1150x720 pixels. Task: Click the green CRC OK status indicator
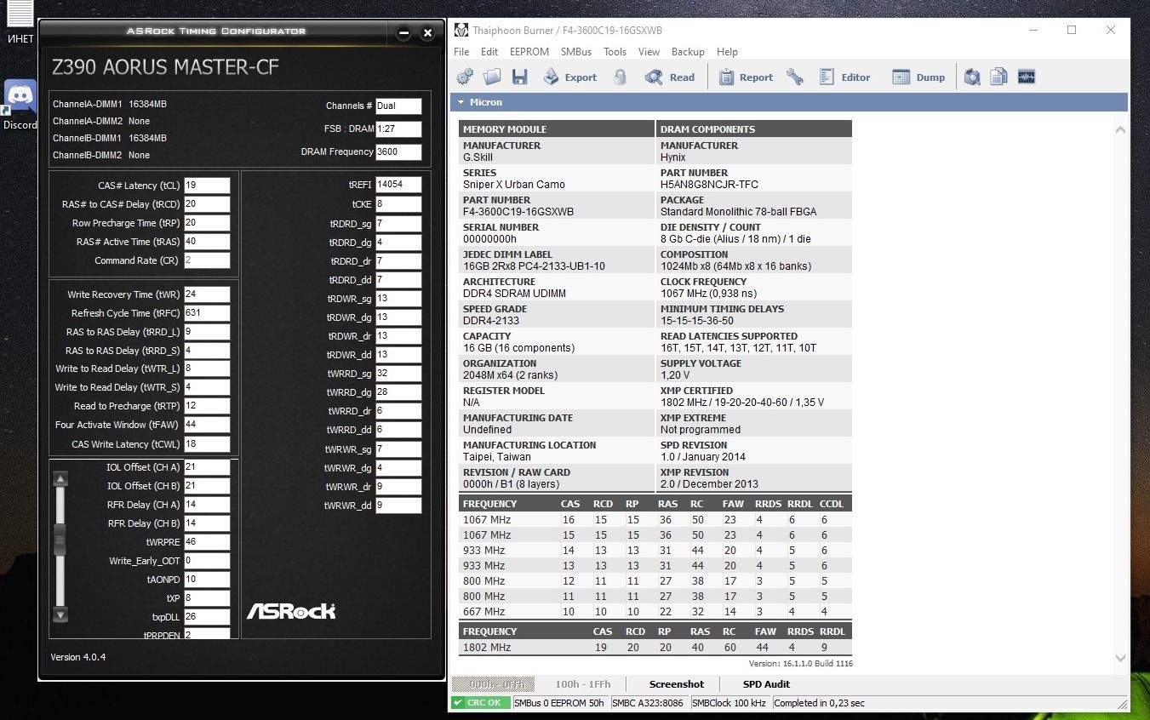coord(481,703)
